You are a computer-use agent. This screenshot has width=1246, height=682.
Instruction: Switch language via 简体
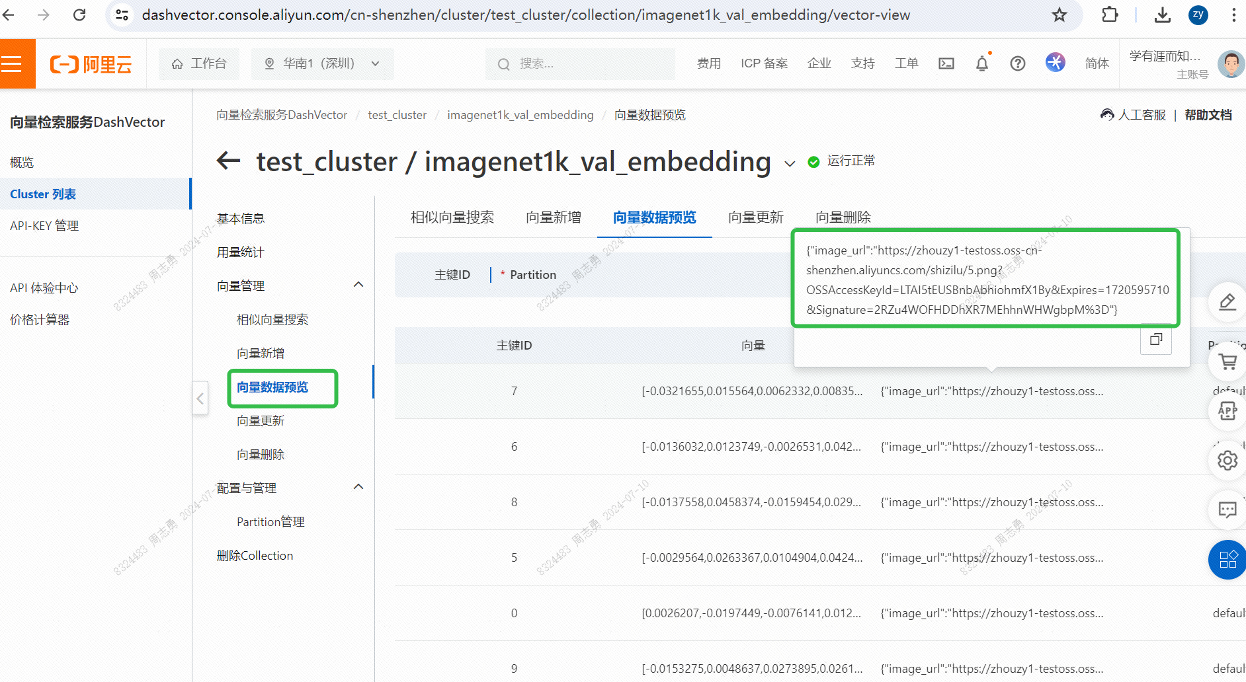[1097, 63]
